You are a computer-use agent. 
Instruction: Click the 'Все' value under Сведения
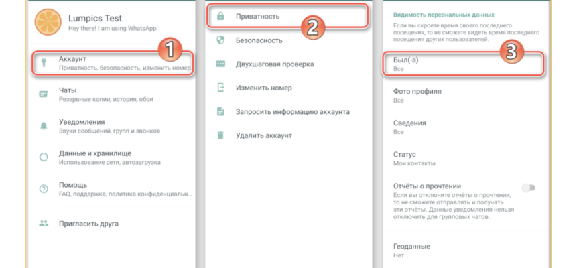(399, 132)
